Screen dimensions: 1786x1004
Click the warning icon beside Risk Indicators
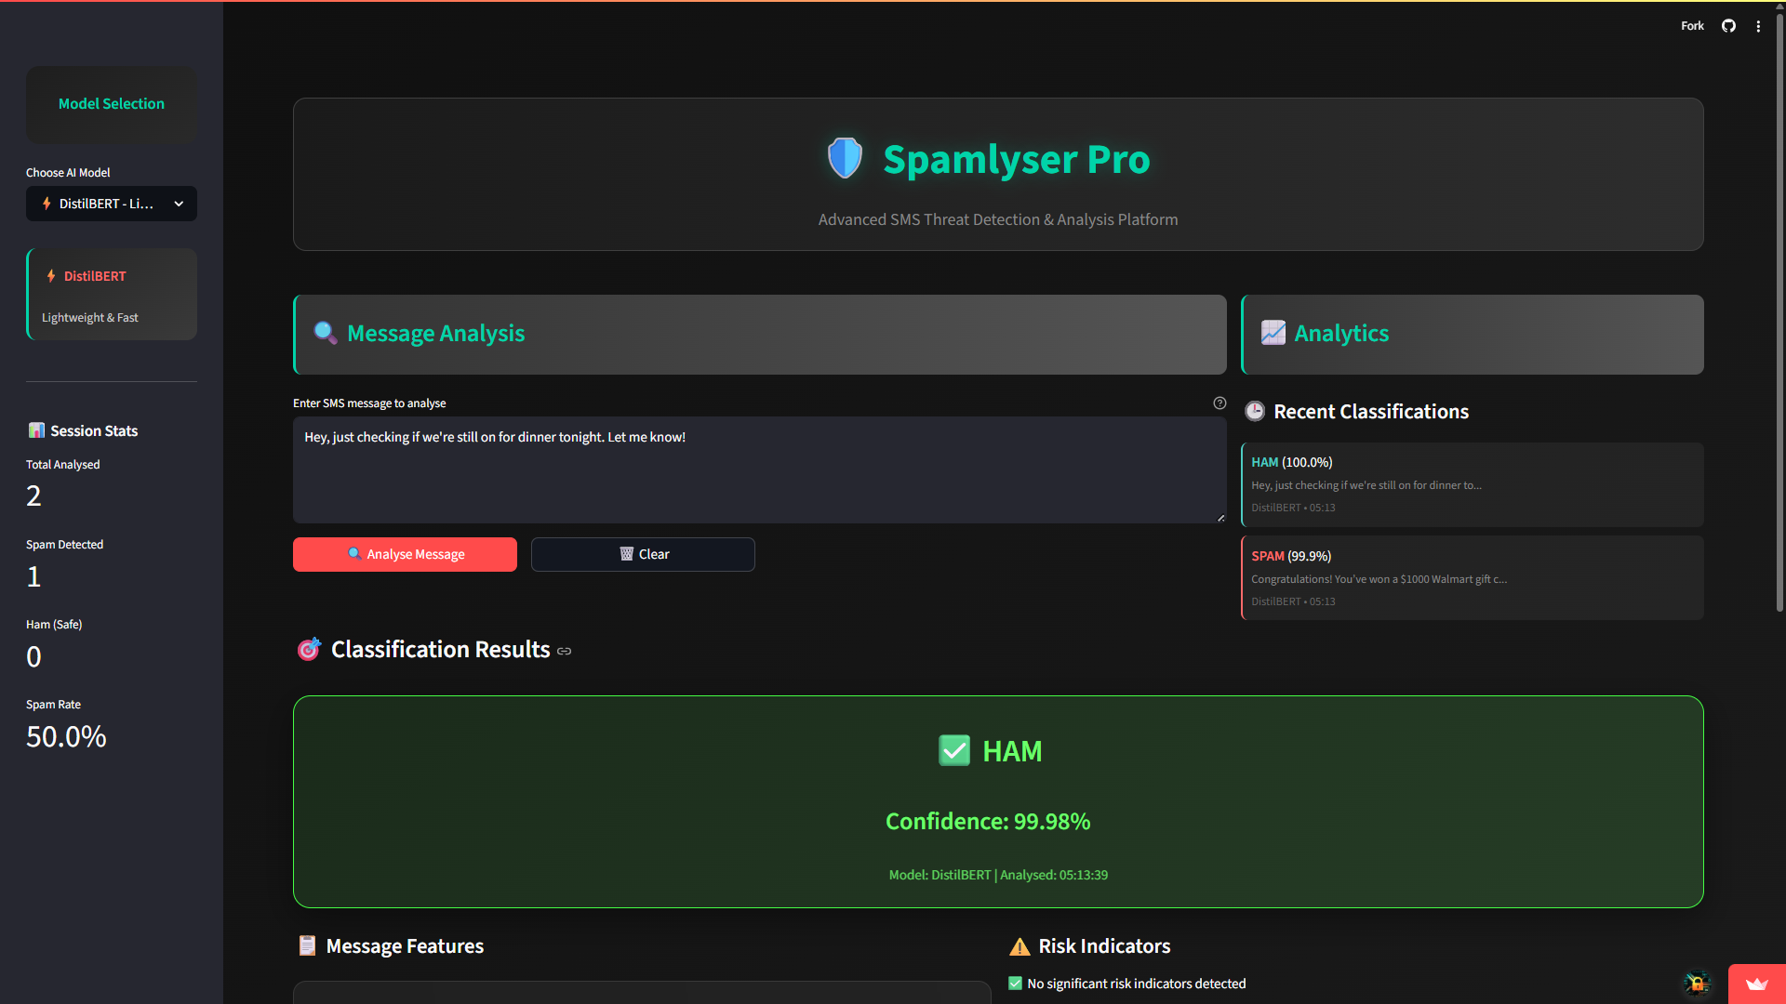pos(1020,946)
